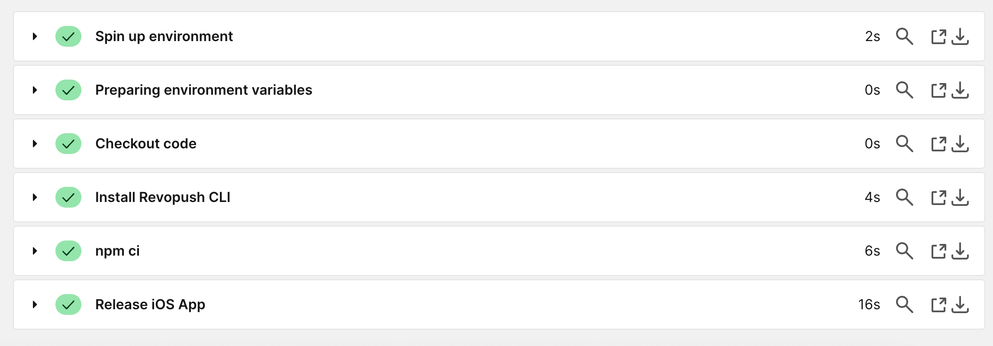
Task: Expand the Release iOS App step
Action: click(35, 304)
